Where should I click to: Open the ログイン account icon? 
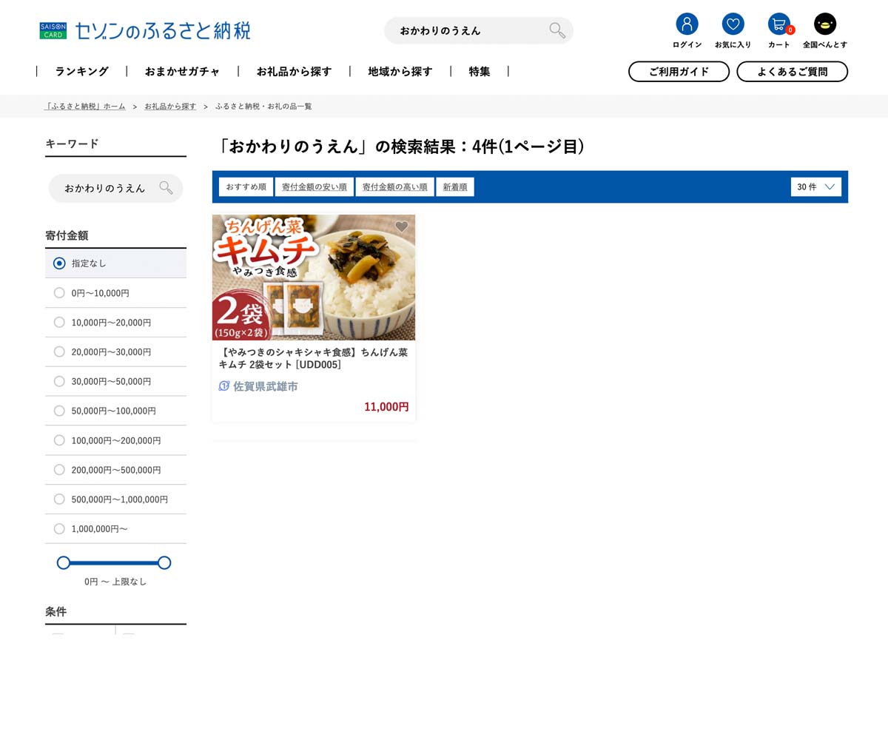point(687,24)
